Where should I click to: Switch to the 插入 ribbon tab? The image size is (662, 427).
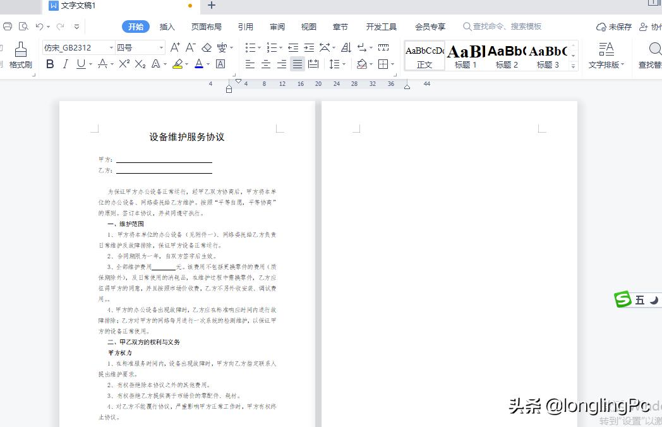click(167, 27)
